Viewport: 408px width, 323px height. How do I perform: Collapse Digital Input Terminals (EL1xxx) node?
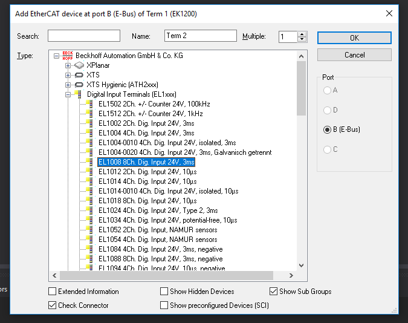(68, 94)
